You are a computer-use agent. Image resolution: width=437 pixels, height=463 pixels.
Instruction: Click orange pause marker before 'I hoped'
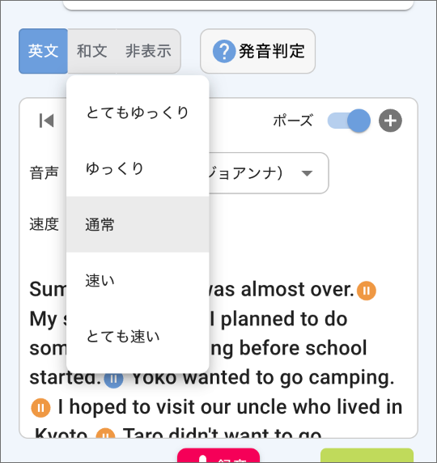click(x=40, y=408)
